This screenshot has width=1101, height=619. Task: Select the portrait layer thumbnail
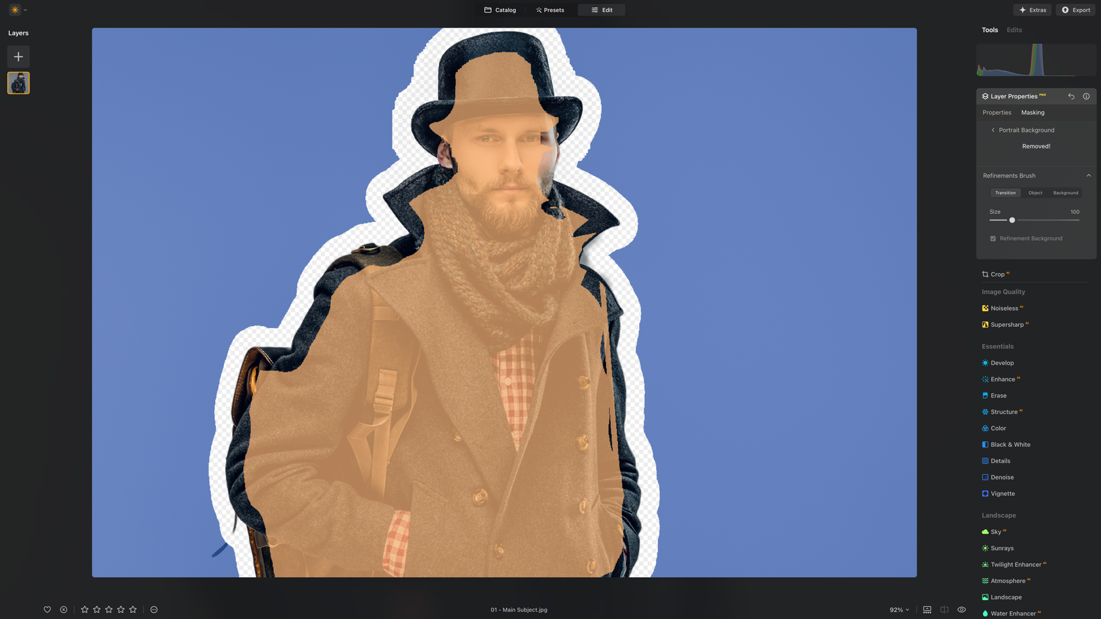pos(18,83)
